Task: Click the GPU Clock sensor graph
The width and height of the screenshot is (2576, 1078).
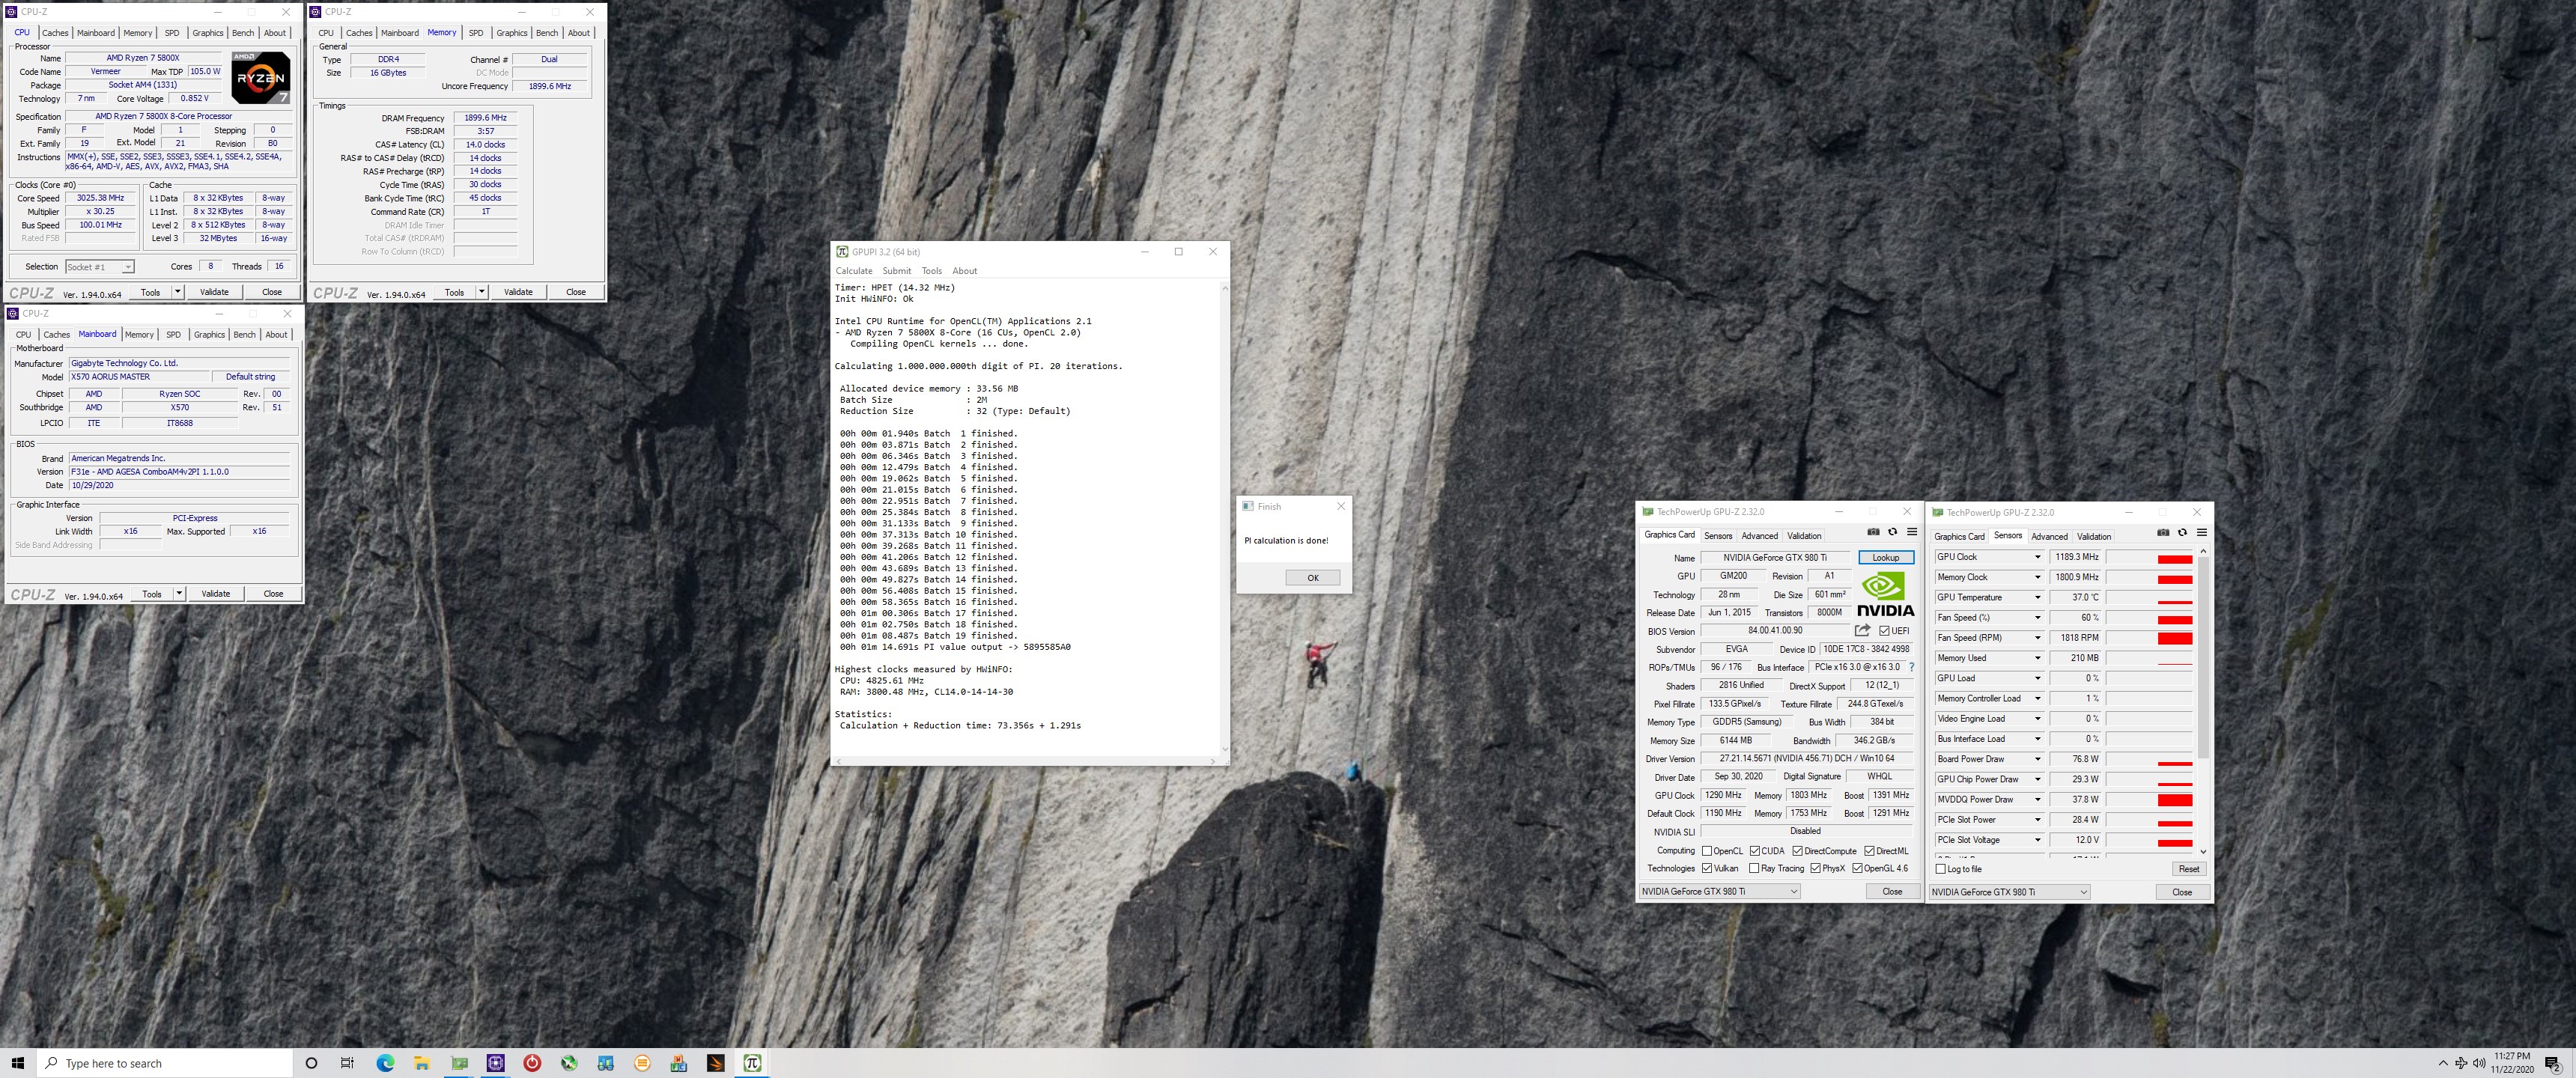Action: [x=2149, y=558]
